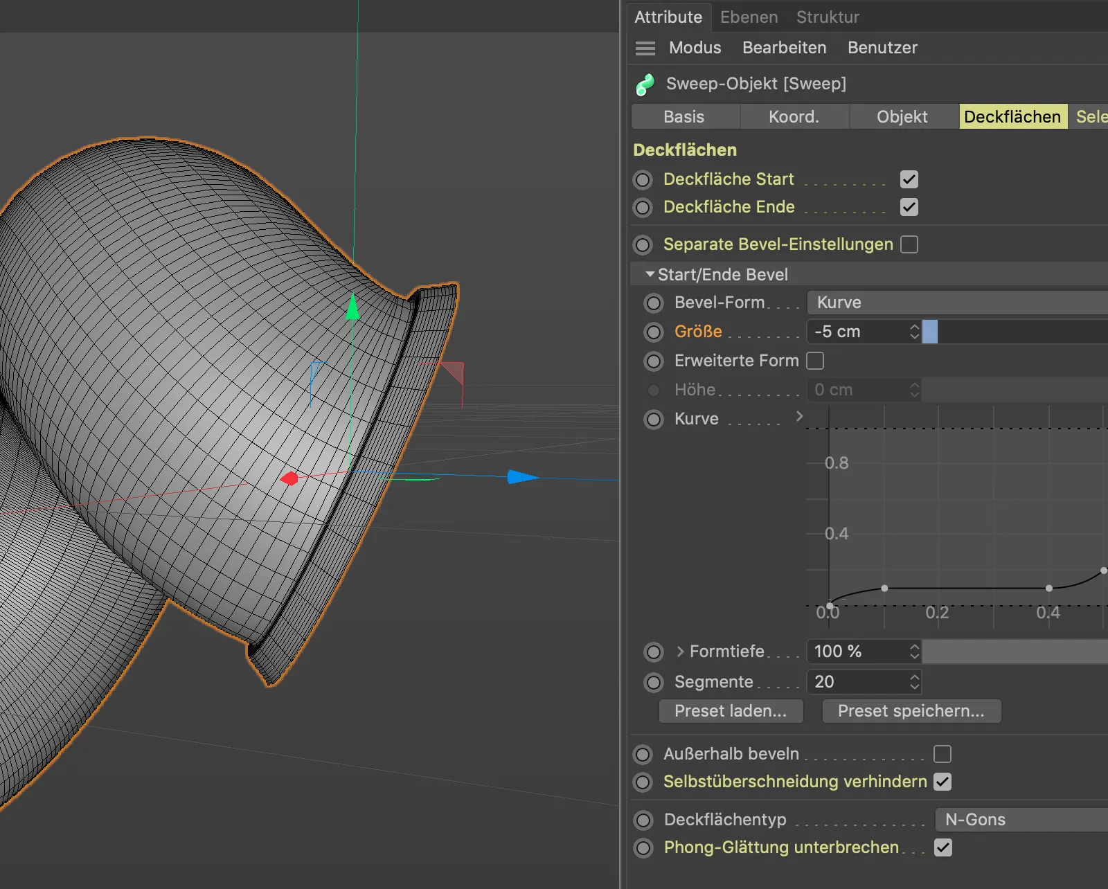This screenshot has height=889, width=1108.
Task: Collapse the Start/Ende Bevel section
Action: (x=650, y=275)
